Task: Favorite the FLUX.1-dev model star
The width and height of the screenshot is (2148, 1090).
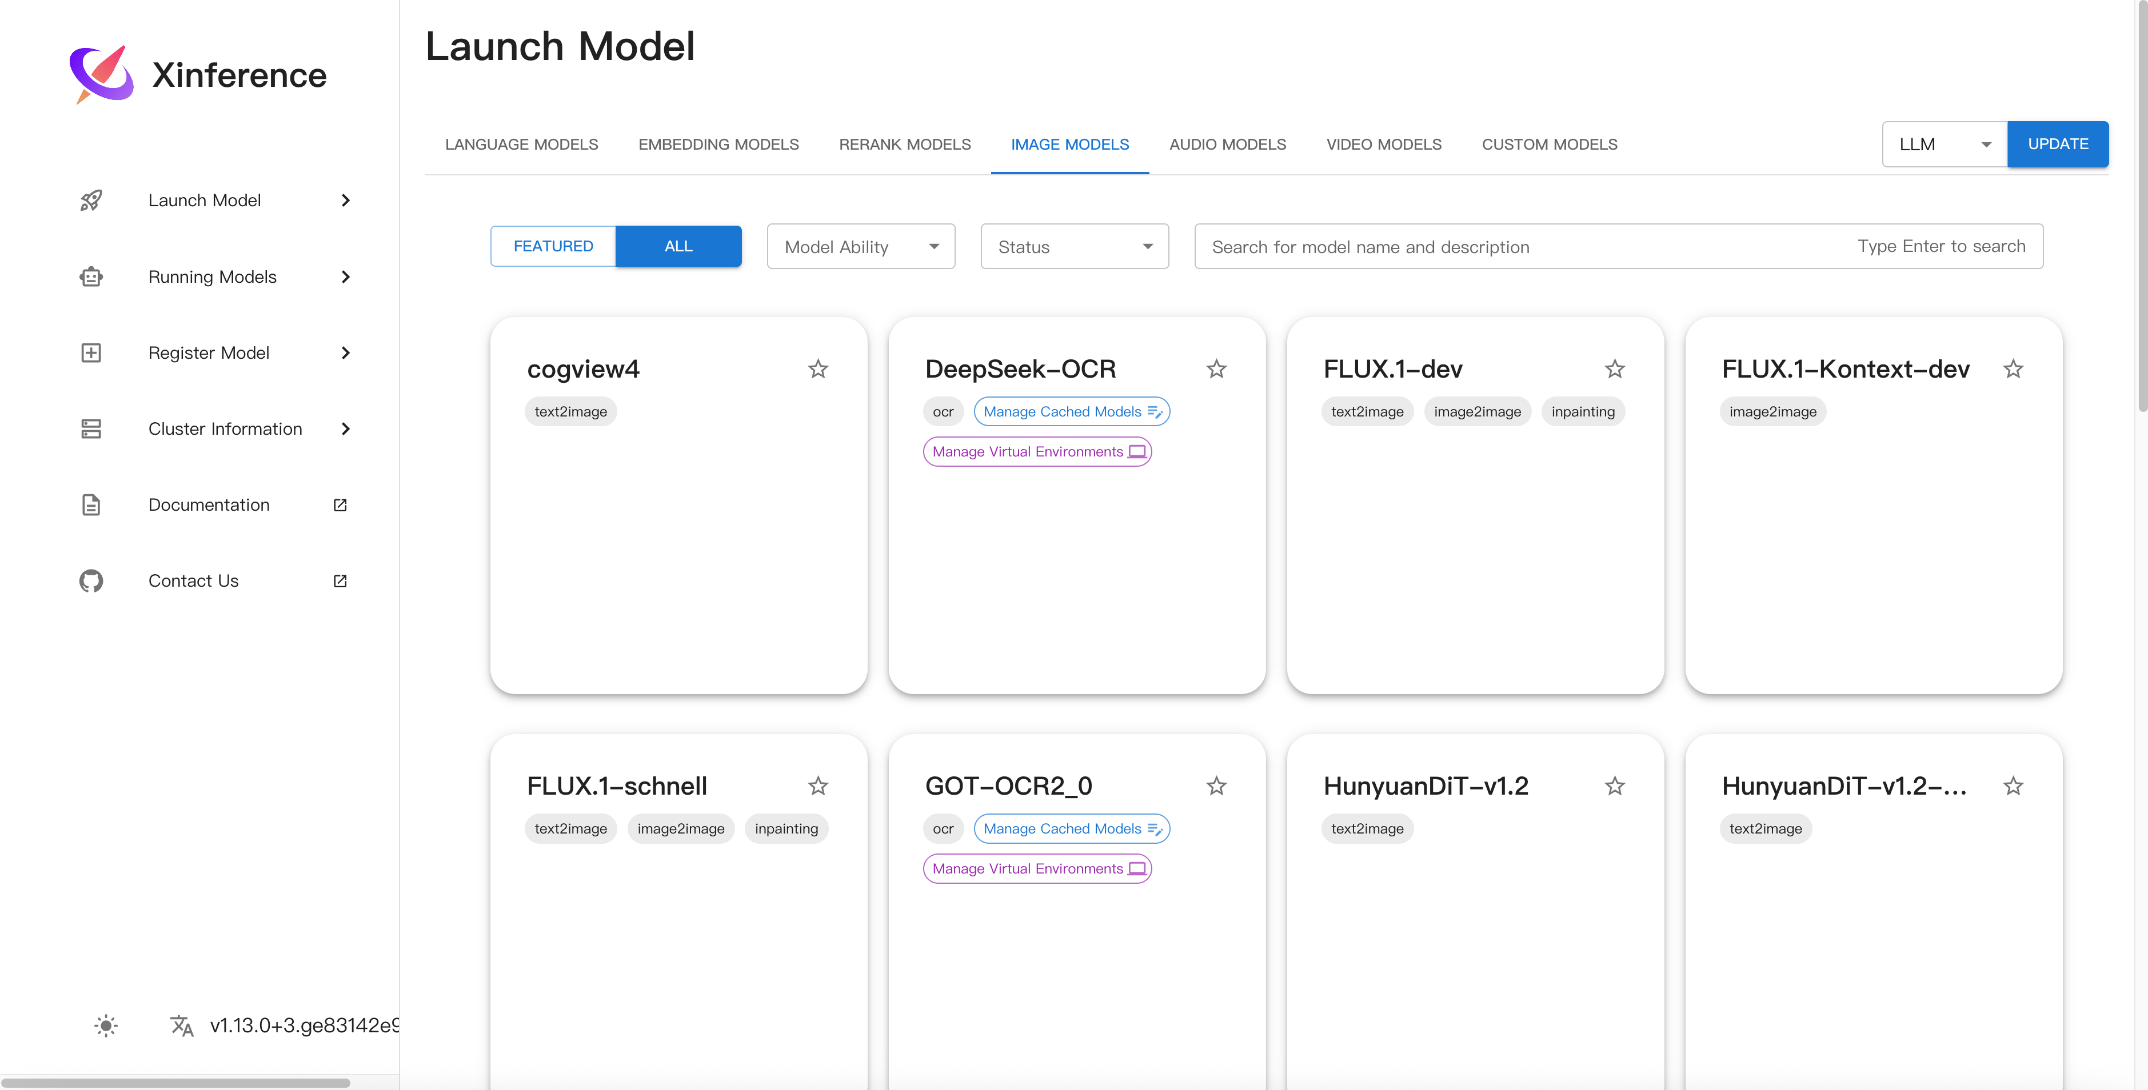Action: coord(1615,368)
